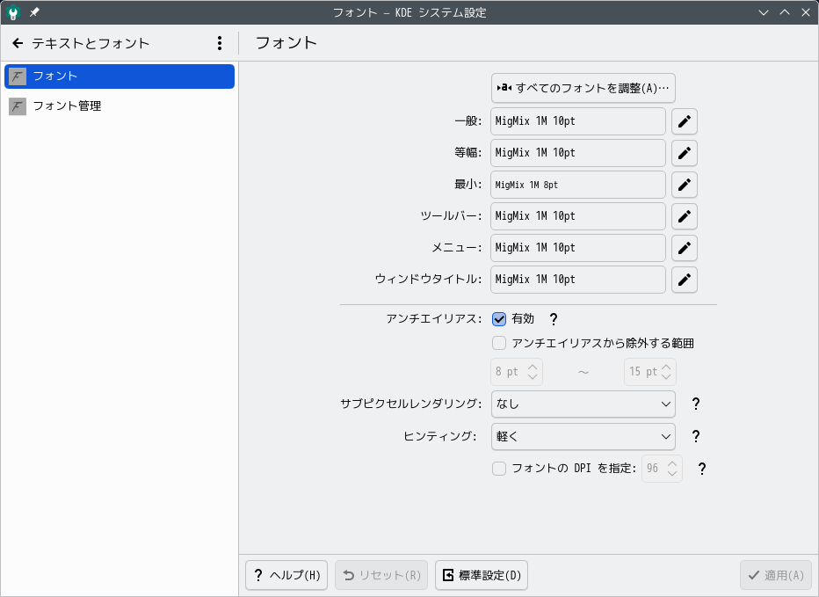Open the サブピクセルレンダリング dropdown
The width and height of the screenshot is (819, 597).
583,404
